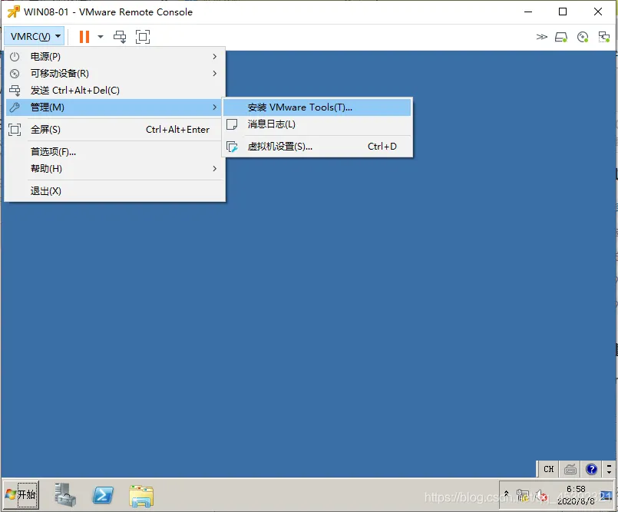Open 首选项(F)... preferences

pos(114,152)
